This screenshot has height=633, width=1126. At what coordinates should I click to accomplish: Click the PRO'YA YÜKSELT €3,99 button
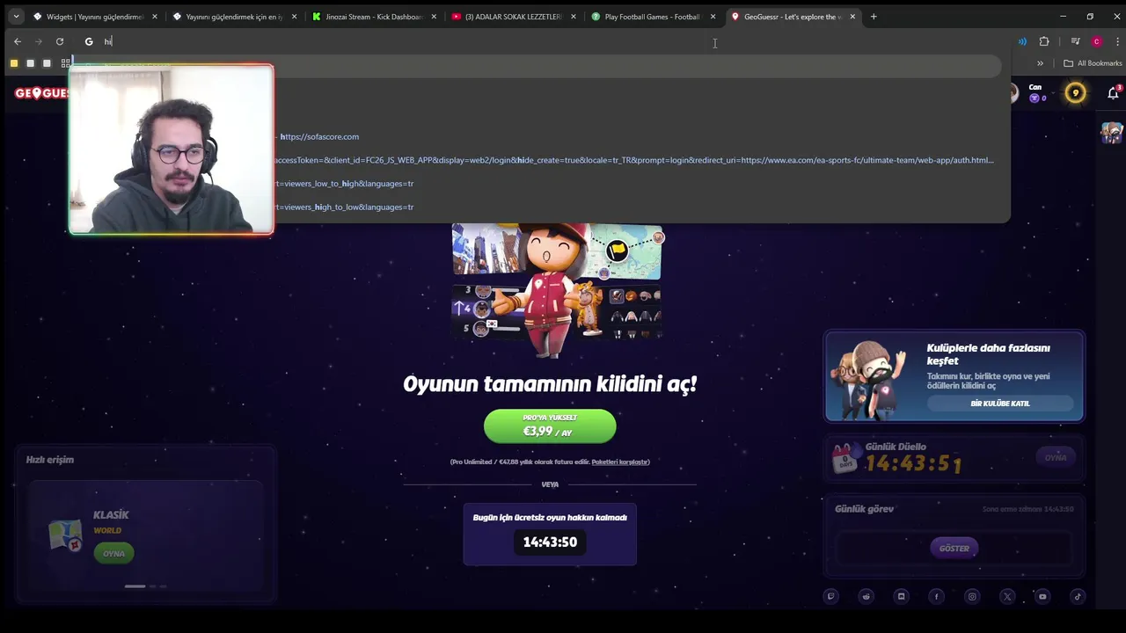pos(550,426)
